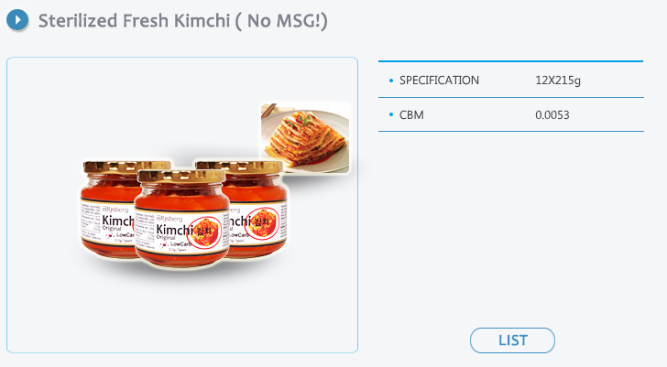Click the right Kimchi jar

coord(257,210)
